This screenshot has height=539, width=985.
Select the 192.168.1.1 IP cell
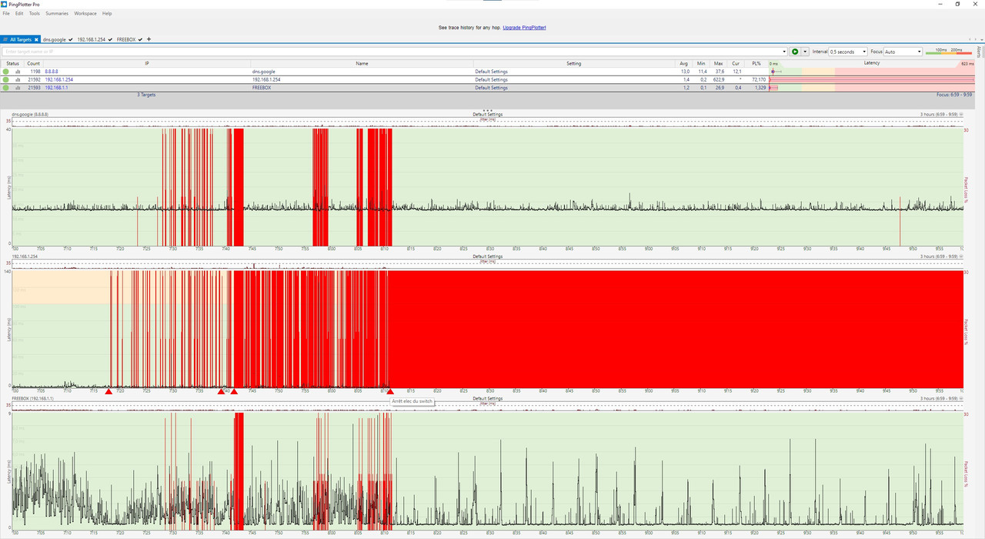click(56, 88)
